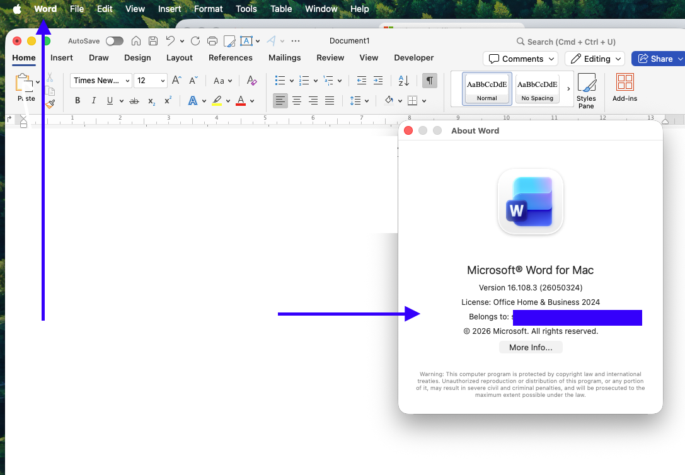Screen dimensions: 685x475
Task: Center align the paragraph
Action: pyautogui.click(x=297, y=101)
